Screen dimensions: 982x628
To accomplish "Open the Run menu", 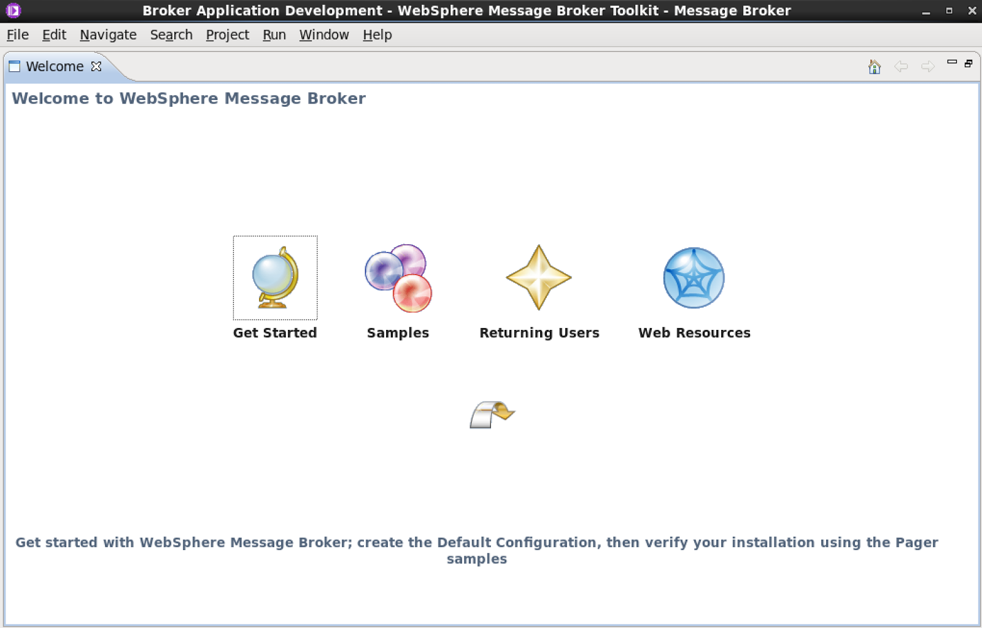I will pos(274,35).
